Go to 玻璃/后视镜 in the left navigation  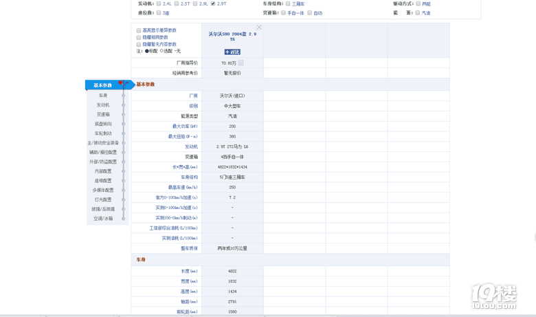pyautogui.click(x=103, y=209)
